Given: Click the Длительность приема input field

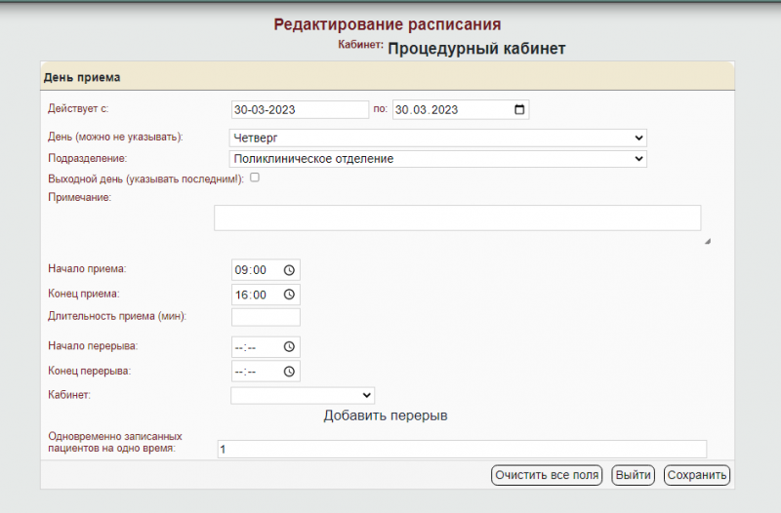Looking at the screenshot, I should coord(266,317).
